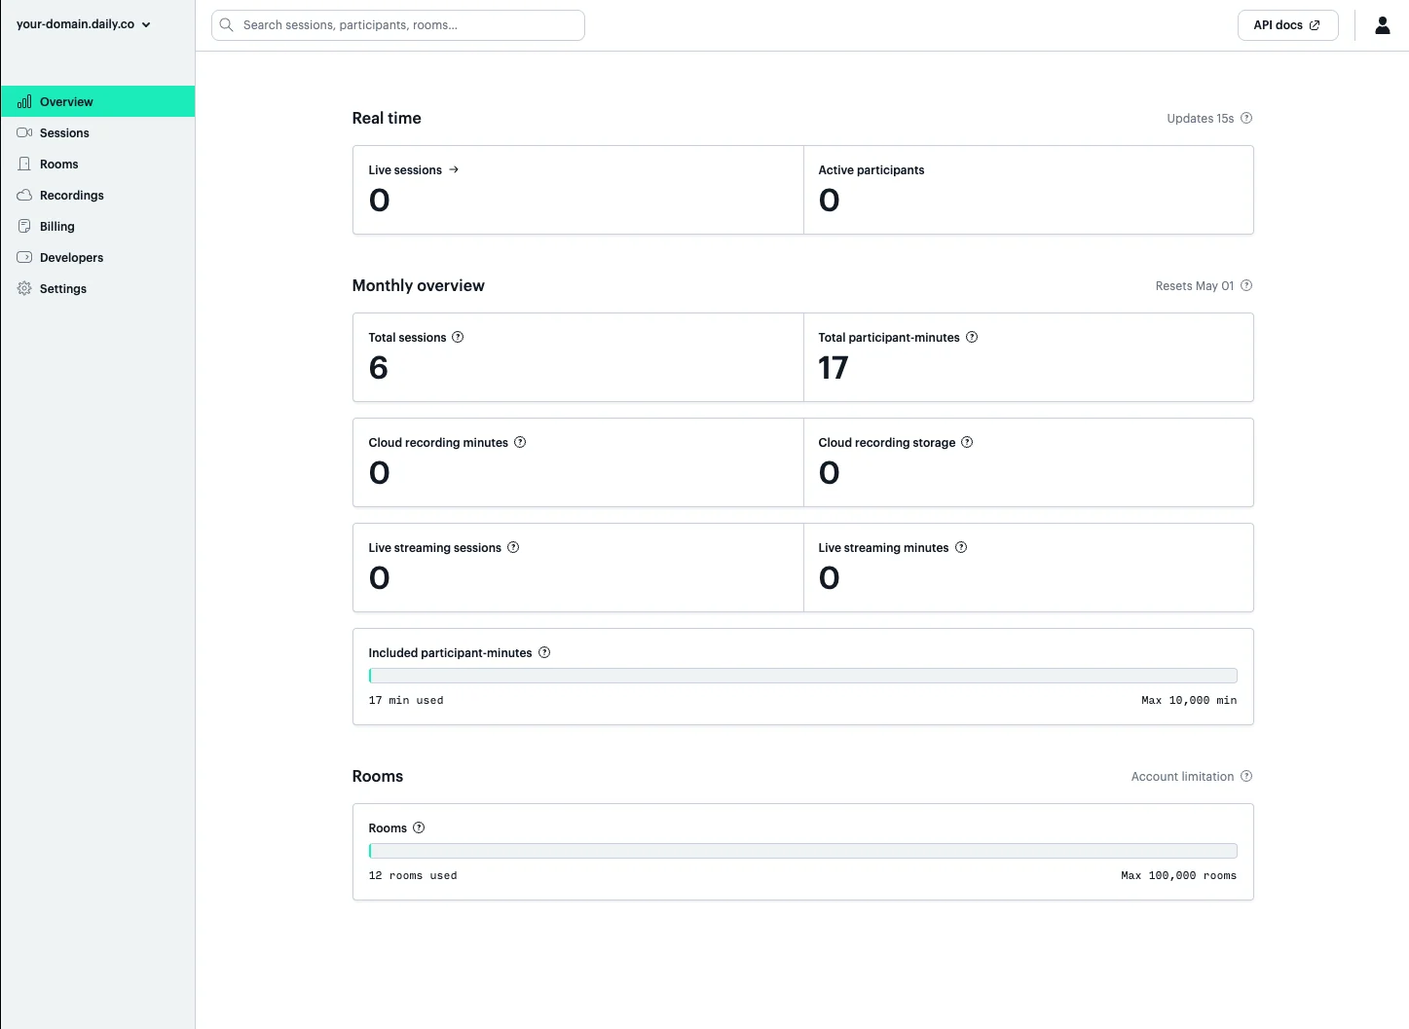Image resolution: width=1409 pixels, height=1029 pixels.
Task: Click the arrow next to Live sessions
Action: 454,169
